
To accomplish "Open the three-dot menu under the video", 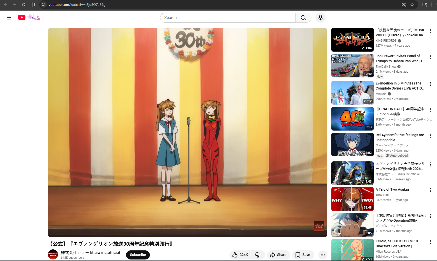I will (x=323, y=255).
